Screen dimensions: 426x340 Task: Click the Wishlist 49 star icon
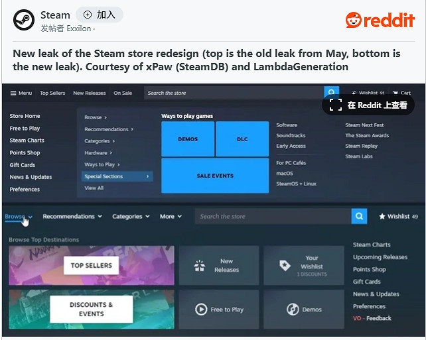tap(382, 216)
